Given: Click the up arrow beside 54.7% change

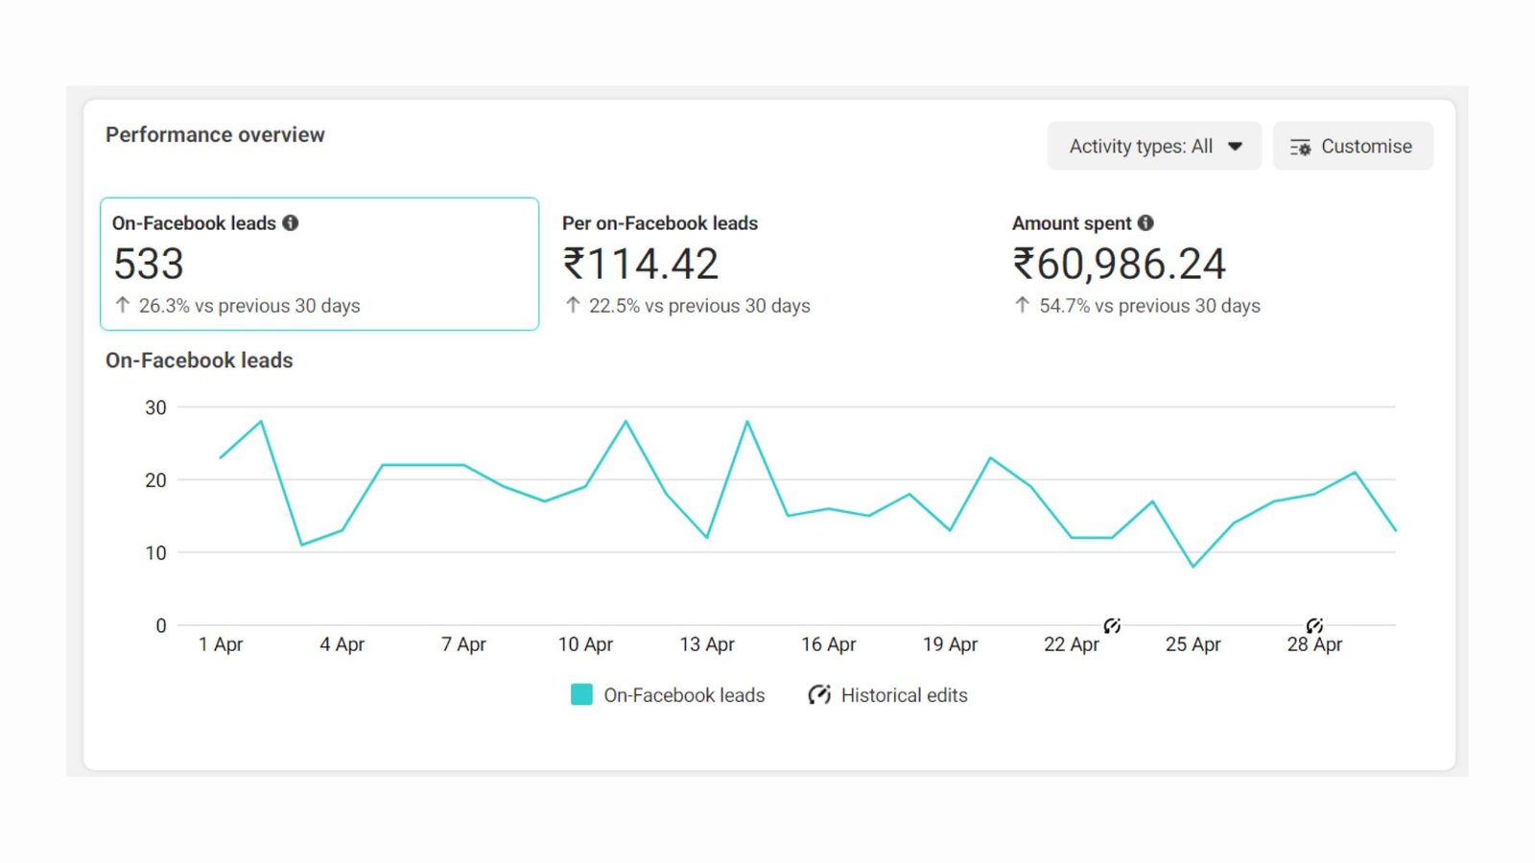Looking at the screenshot, I should tap(1023, 305).
